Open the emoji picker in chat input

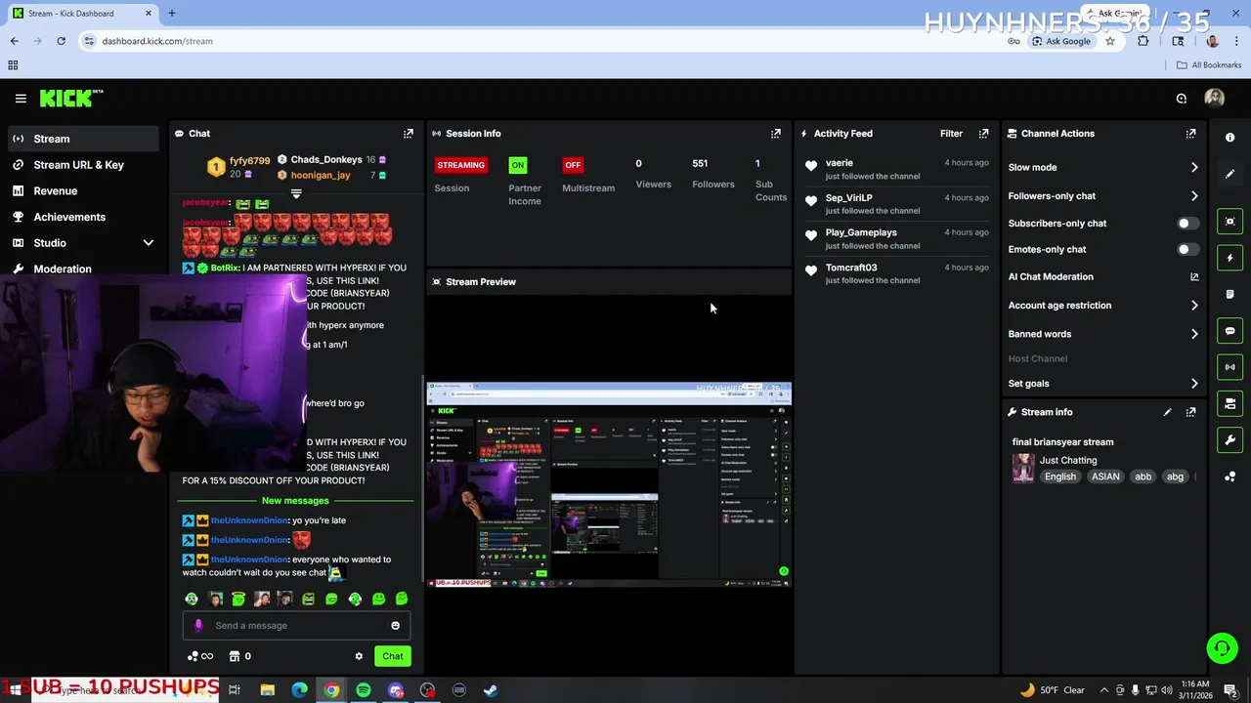point(395,626)
